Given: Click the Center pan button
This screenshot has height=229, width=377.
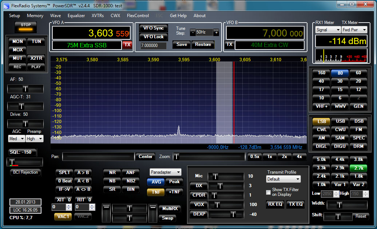Looking at the screenshot, I should [x=146, y=157].
